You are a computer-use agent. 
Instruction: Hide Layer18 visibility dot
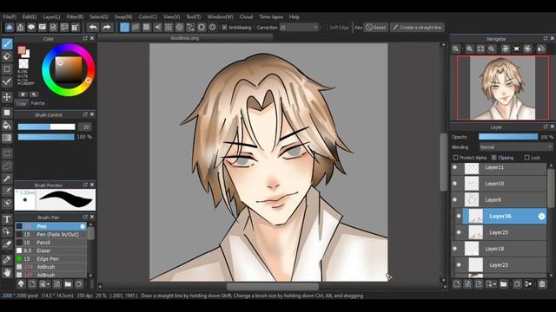tap(455, 249)
